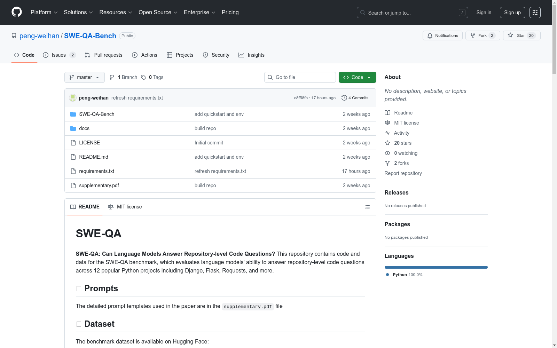
Task: Click Report repository link
Action: 403,173
